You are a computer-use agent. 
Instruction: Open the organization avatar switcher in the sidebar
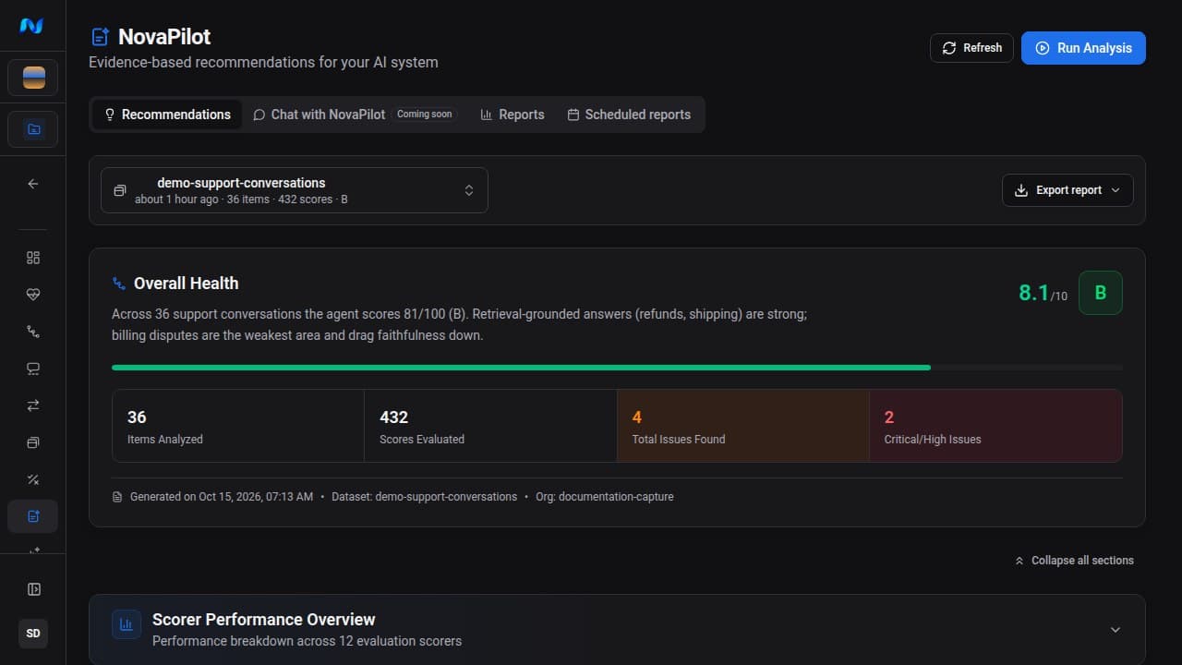(x=33, y=78)
